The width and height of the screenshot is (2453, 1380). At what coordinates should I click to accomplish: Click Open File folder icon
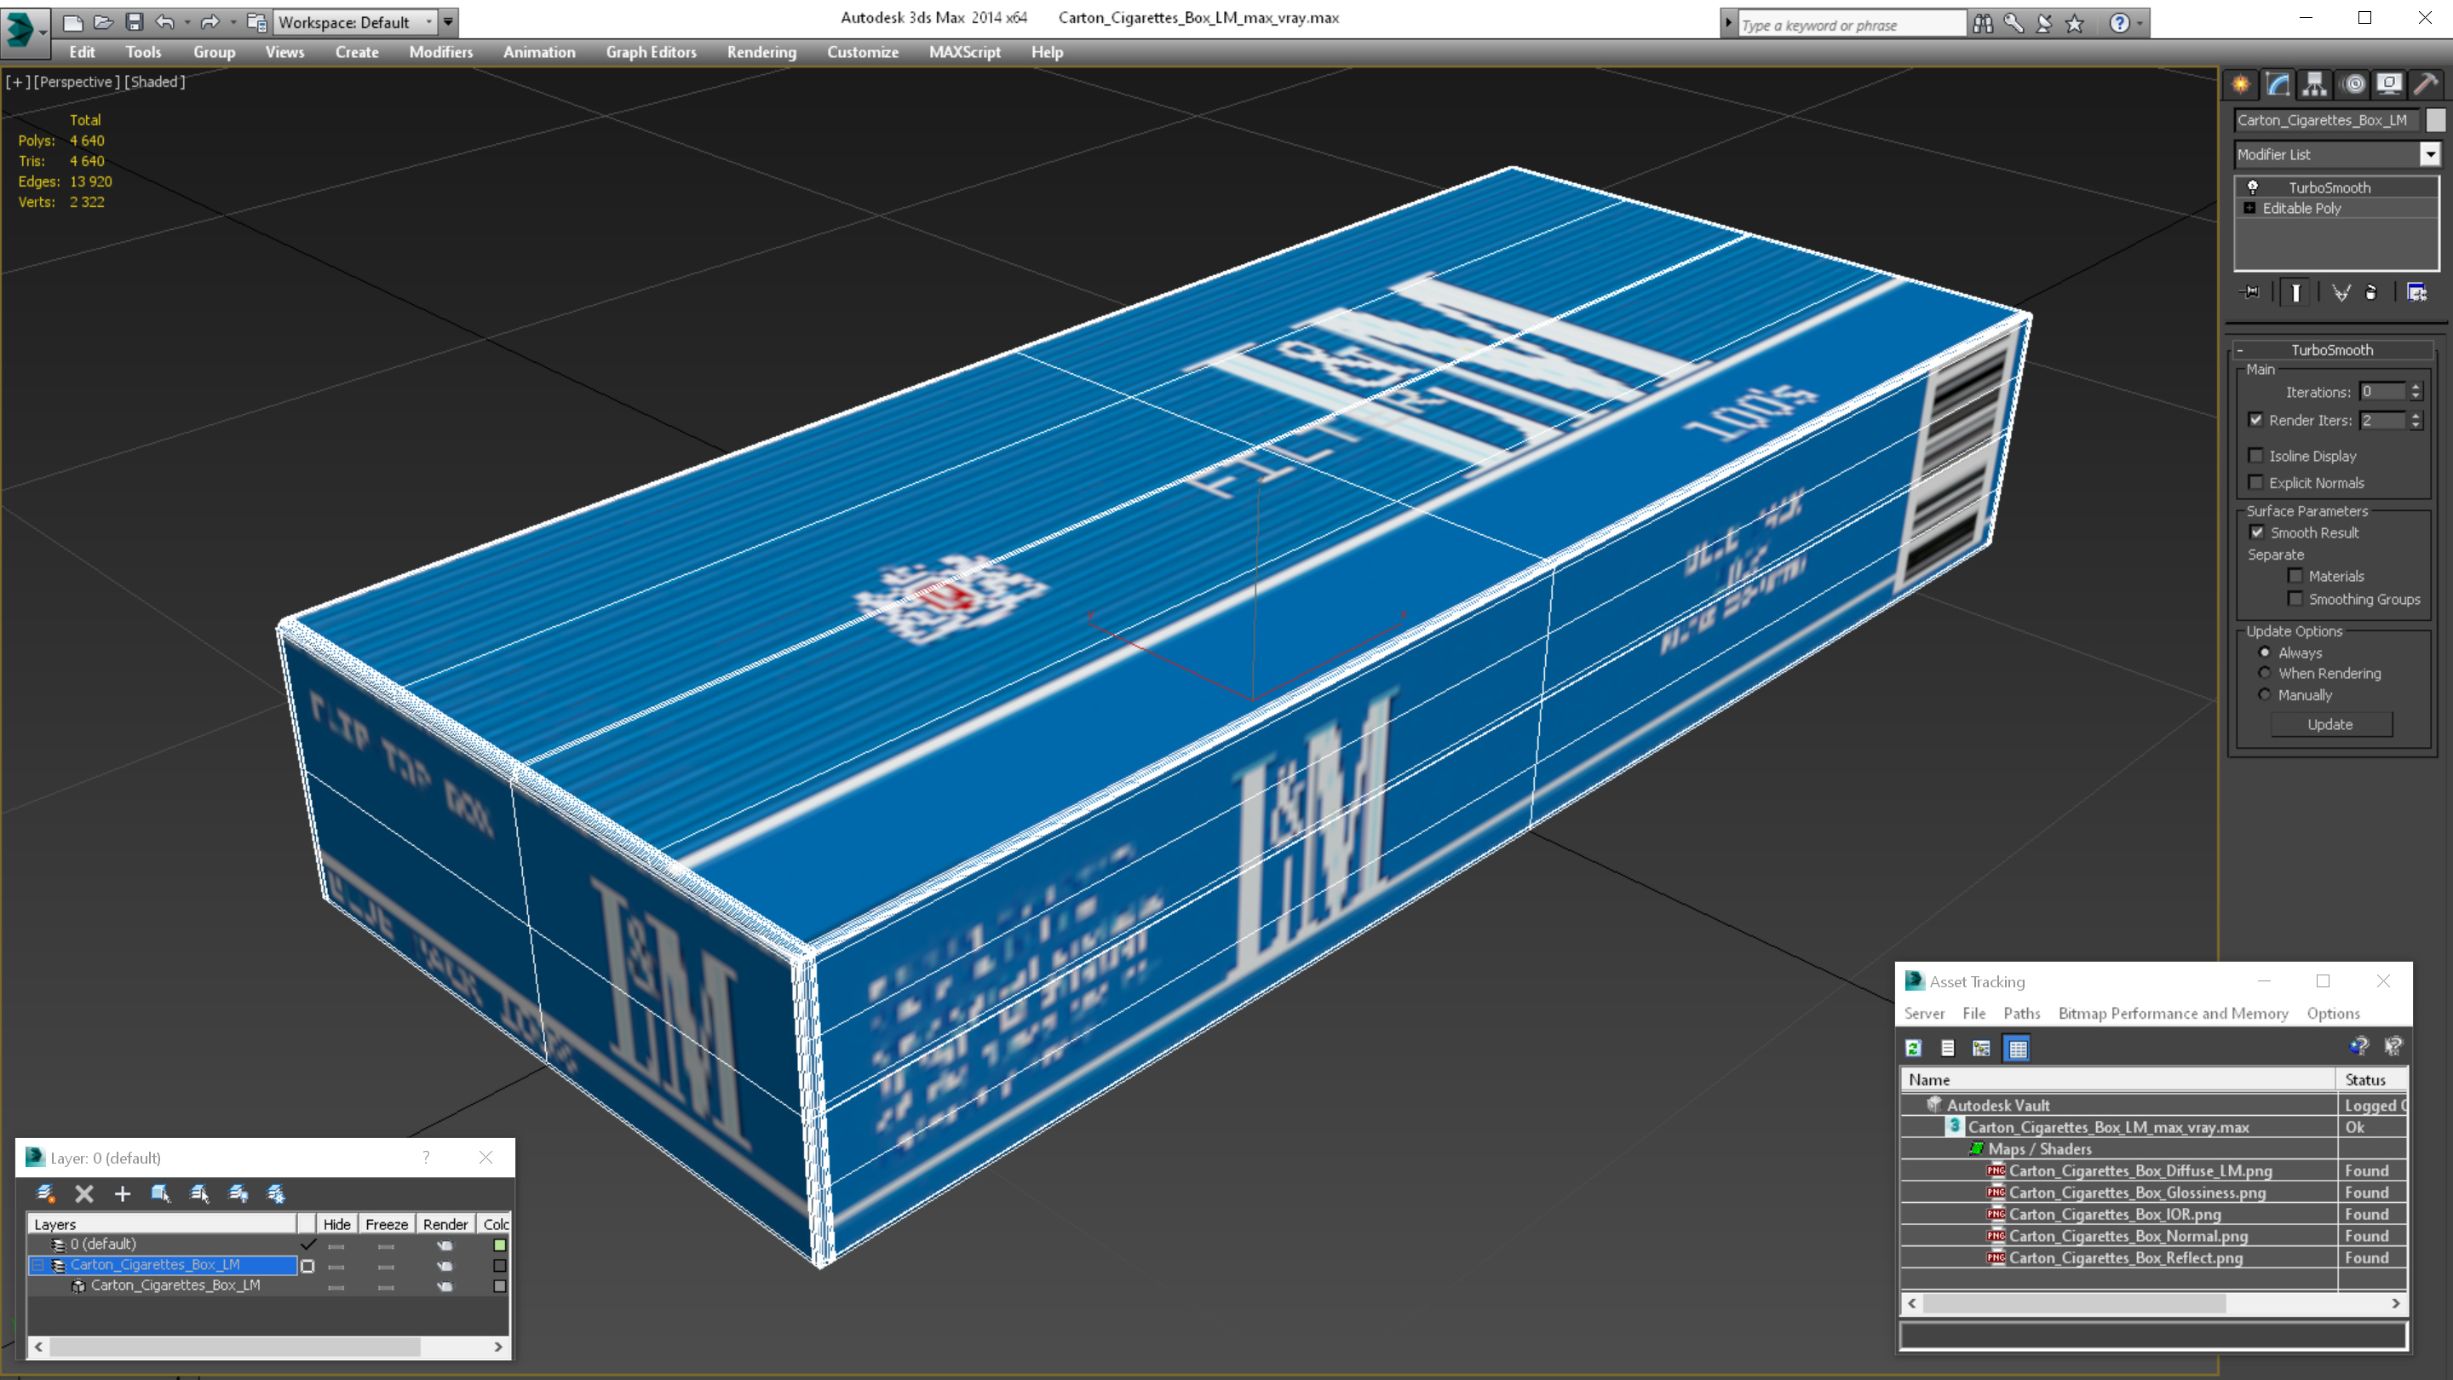(x=103, y=22)
